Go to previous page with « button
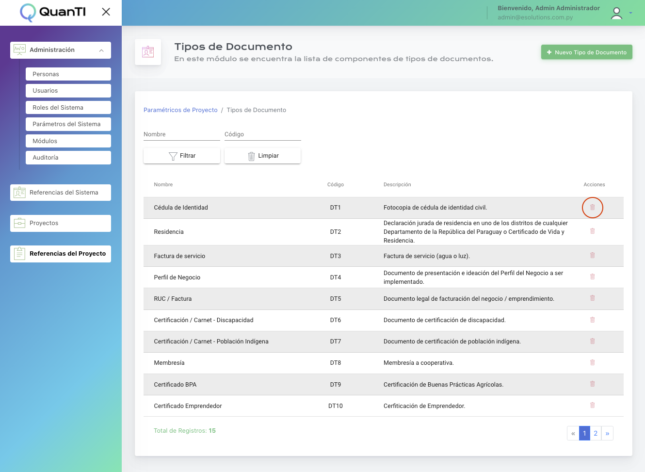Screen dimensions: 645x472 pos(573,433)
